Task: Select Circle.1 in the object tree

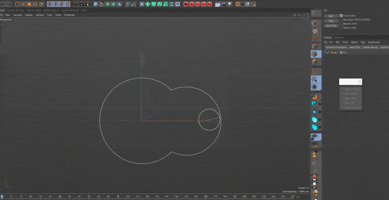Action: (x=334, y=53)
